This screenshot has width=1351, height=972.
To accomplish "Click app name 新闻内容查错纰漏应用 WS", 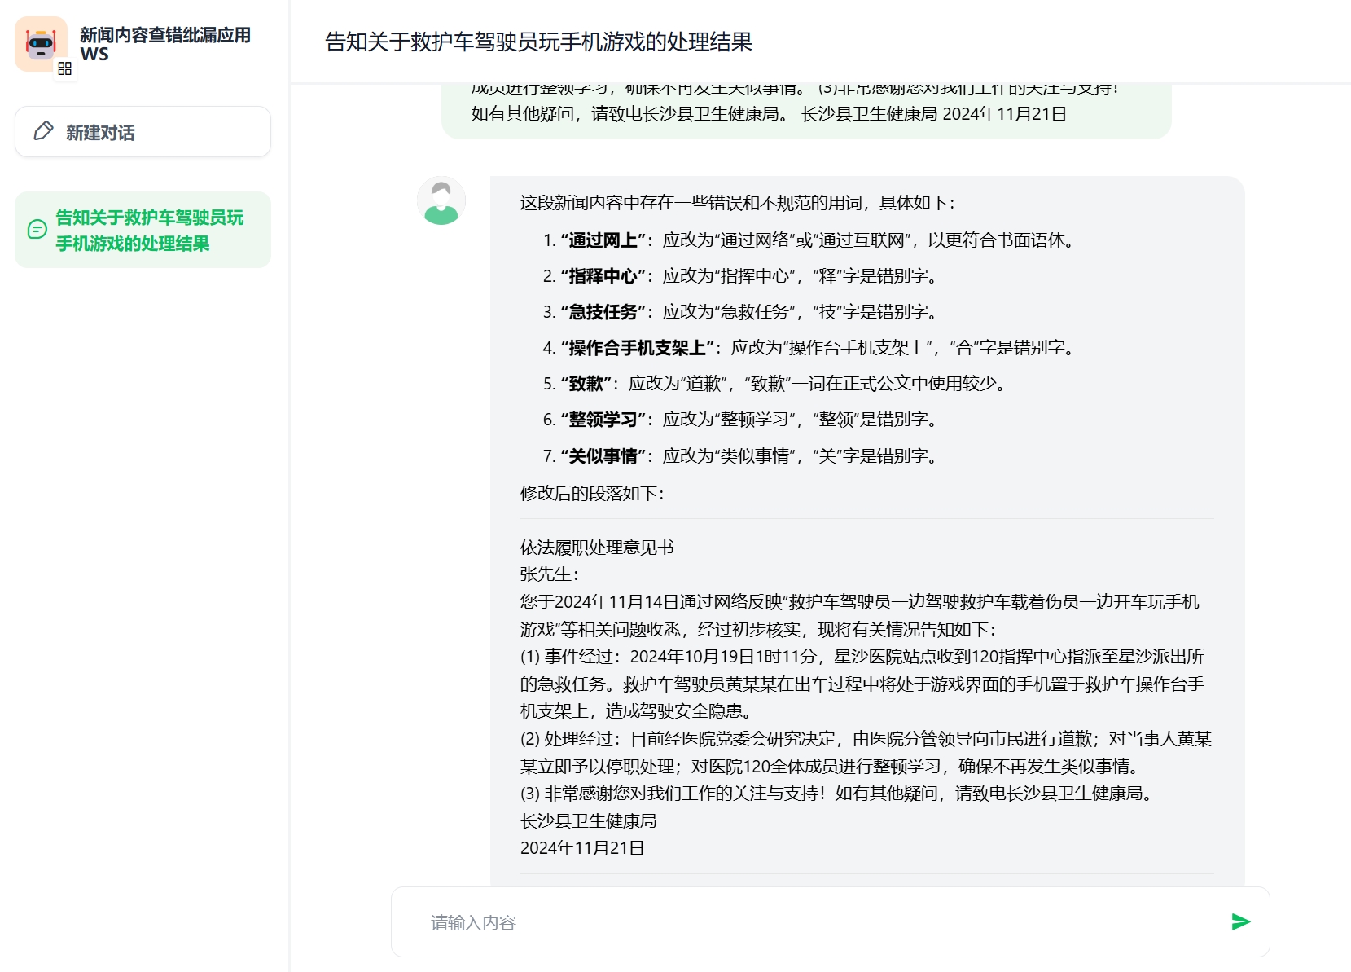I will tap(165, 44).
